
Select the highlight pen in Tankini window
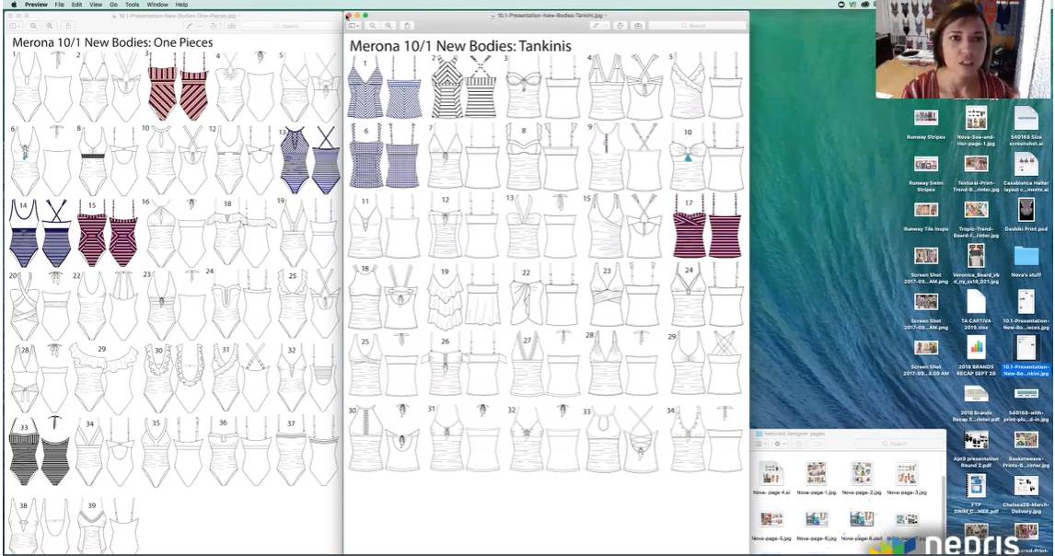point(596,26)
